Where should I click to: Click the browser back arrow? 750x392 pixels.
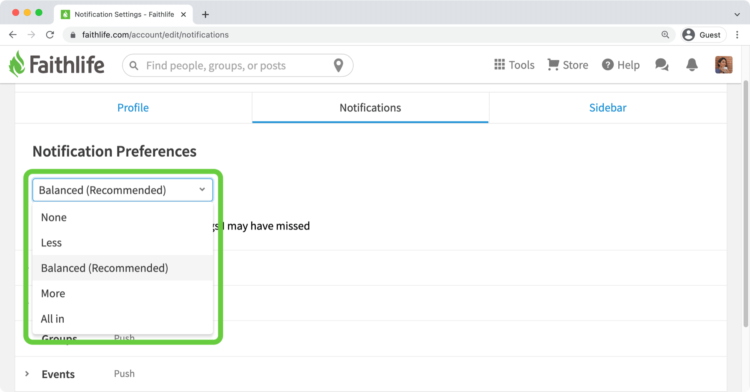(x=13, y=35)
